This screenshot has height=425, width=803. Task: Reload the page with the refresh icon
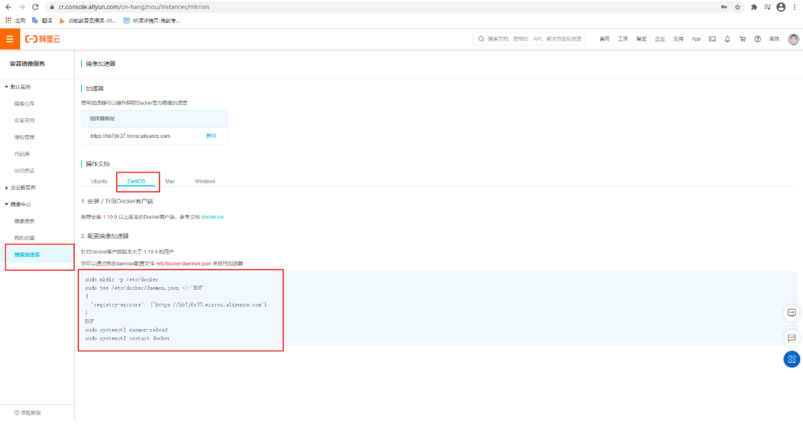pos(35,7)
